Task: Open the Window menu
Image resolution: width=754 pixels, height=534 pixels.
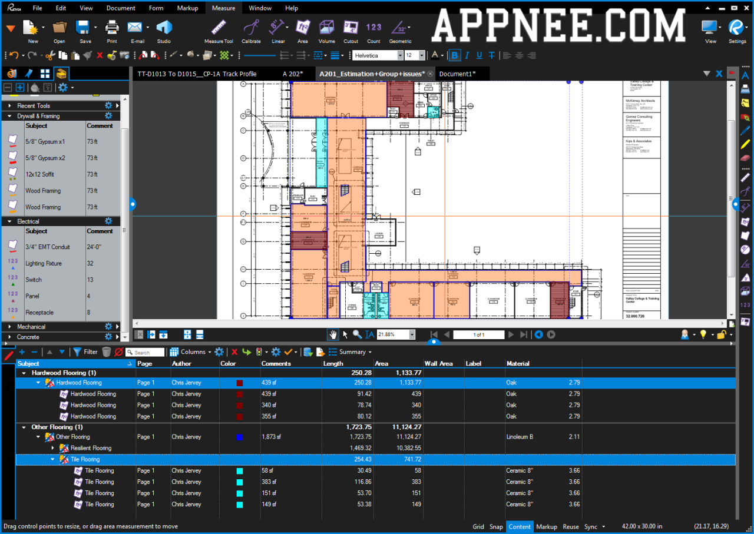Action: [x=260, y=8]
